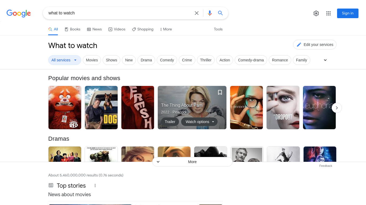Filter by New chip
The width and height of the screenshot is (366, 205).
[x=129, y=60]
